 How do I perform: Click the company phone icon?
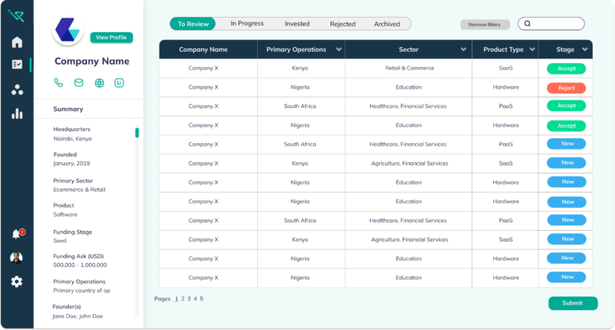click(58, 82)
